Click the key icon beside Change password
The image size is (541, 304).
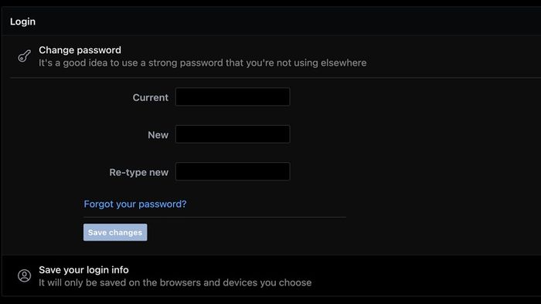[x=24, y=56]
